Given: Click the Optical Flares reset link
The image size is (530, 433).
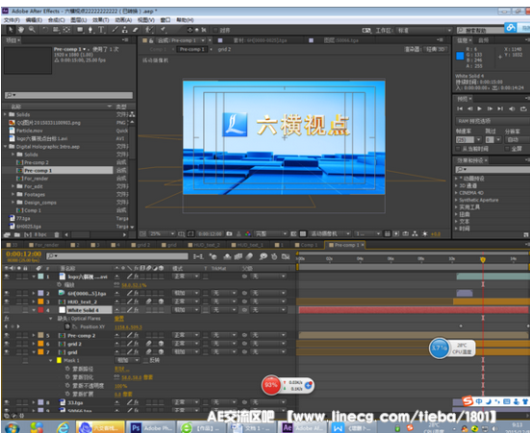Looking at the screenshot, I should point(119,318).
